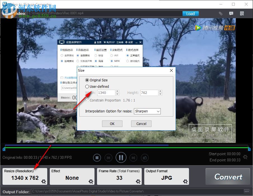Open the tag/label icon on the toolbar
253x196 pixels.
pos(221,13)
